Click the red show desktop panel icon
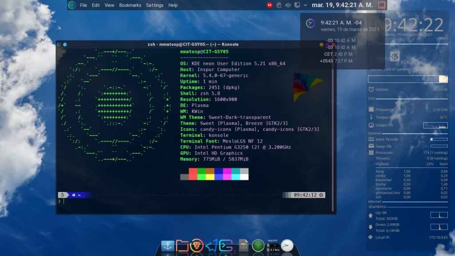The height and width of the screenshot is (256, 455). tap(381, 5)
